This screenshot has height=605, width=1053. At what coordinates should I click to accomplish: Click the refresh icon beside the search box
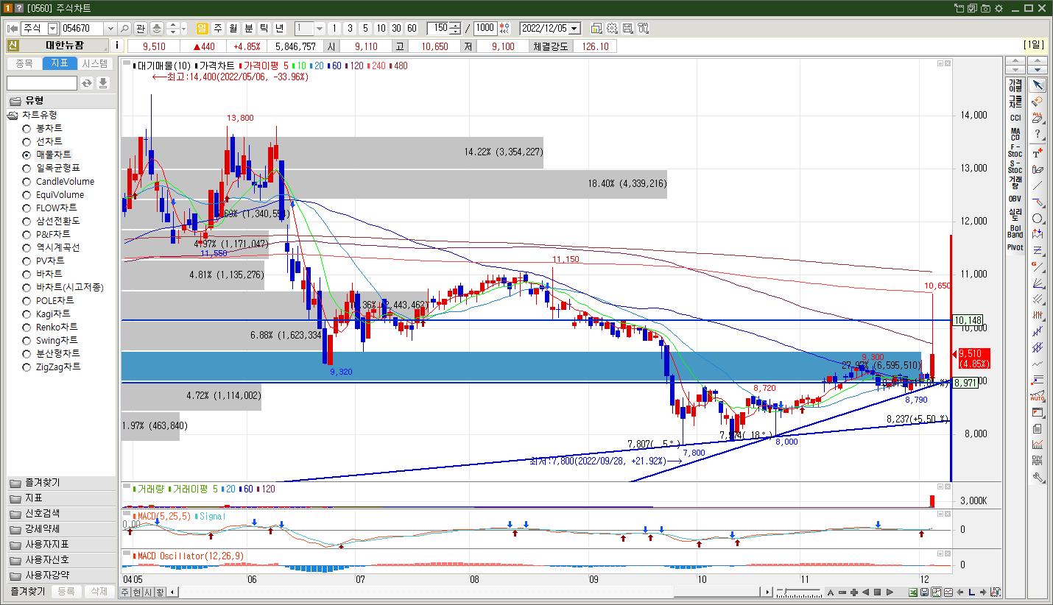coord(87,83)
